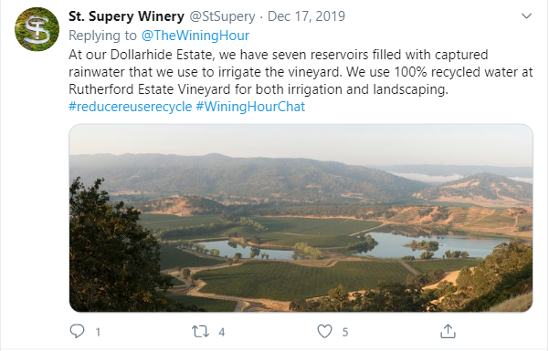Click the retweet count of 4
549x351 pixels.
[x=221, y=332]
